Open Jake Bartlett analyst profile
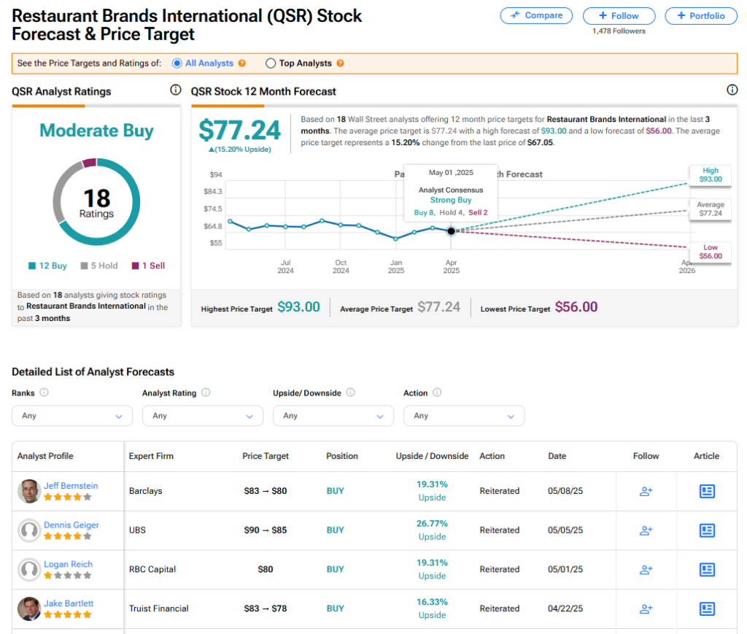 (x=69, y=603)
